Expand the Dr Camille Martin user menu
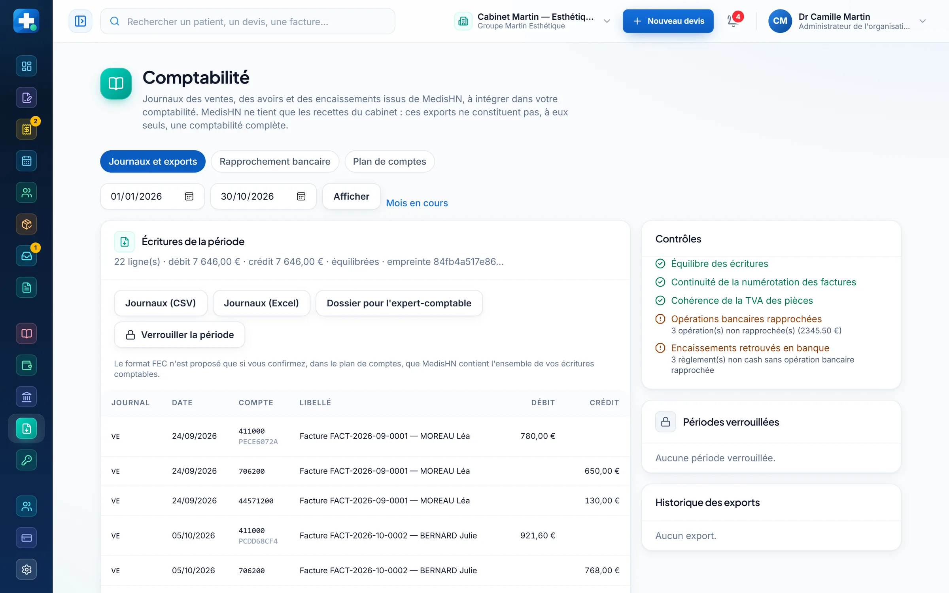 pyautogui.click(x=847, y=21)
